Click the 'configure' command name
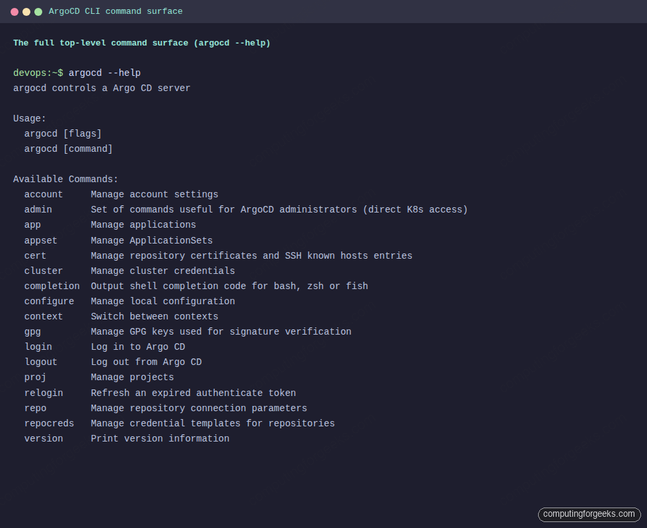 tap(49, 302)
